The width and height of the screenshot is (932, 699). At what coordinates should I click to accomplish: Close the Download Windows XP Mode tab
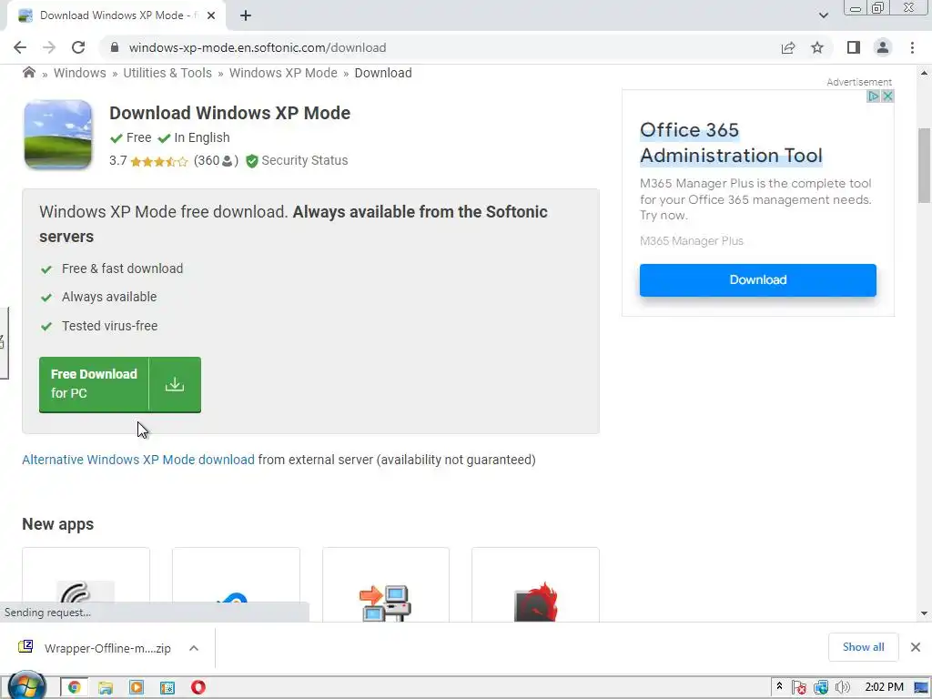click(211, 15)
